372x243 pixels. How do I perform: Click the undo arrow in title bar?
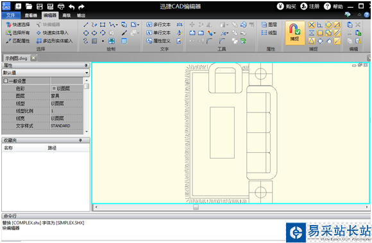click(x=71, y=7)
